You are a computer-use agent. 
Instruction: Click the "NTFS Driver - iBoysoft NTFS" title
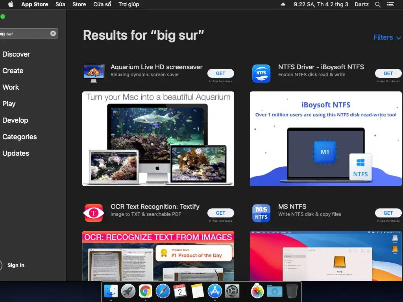coord(321,67)
